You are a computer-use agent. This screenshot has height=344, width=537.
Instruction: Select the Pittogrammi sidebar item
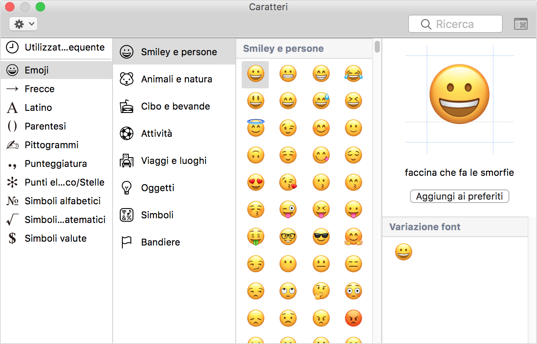(51, 145)
